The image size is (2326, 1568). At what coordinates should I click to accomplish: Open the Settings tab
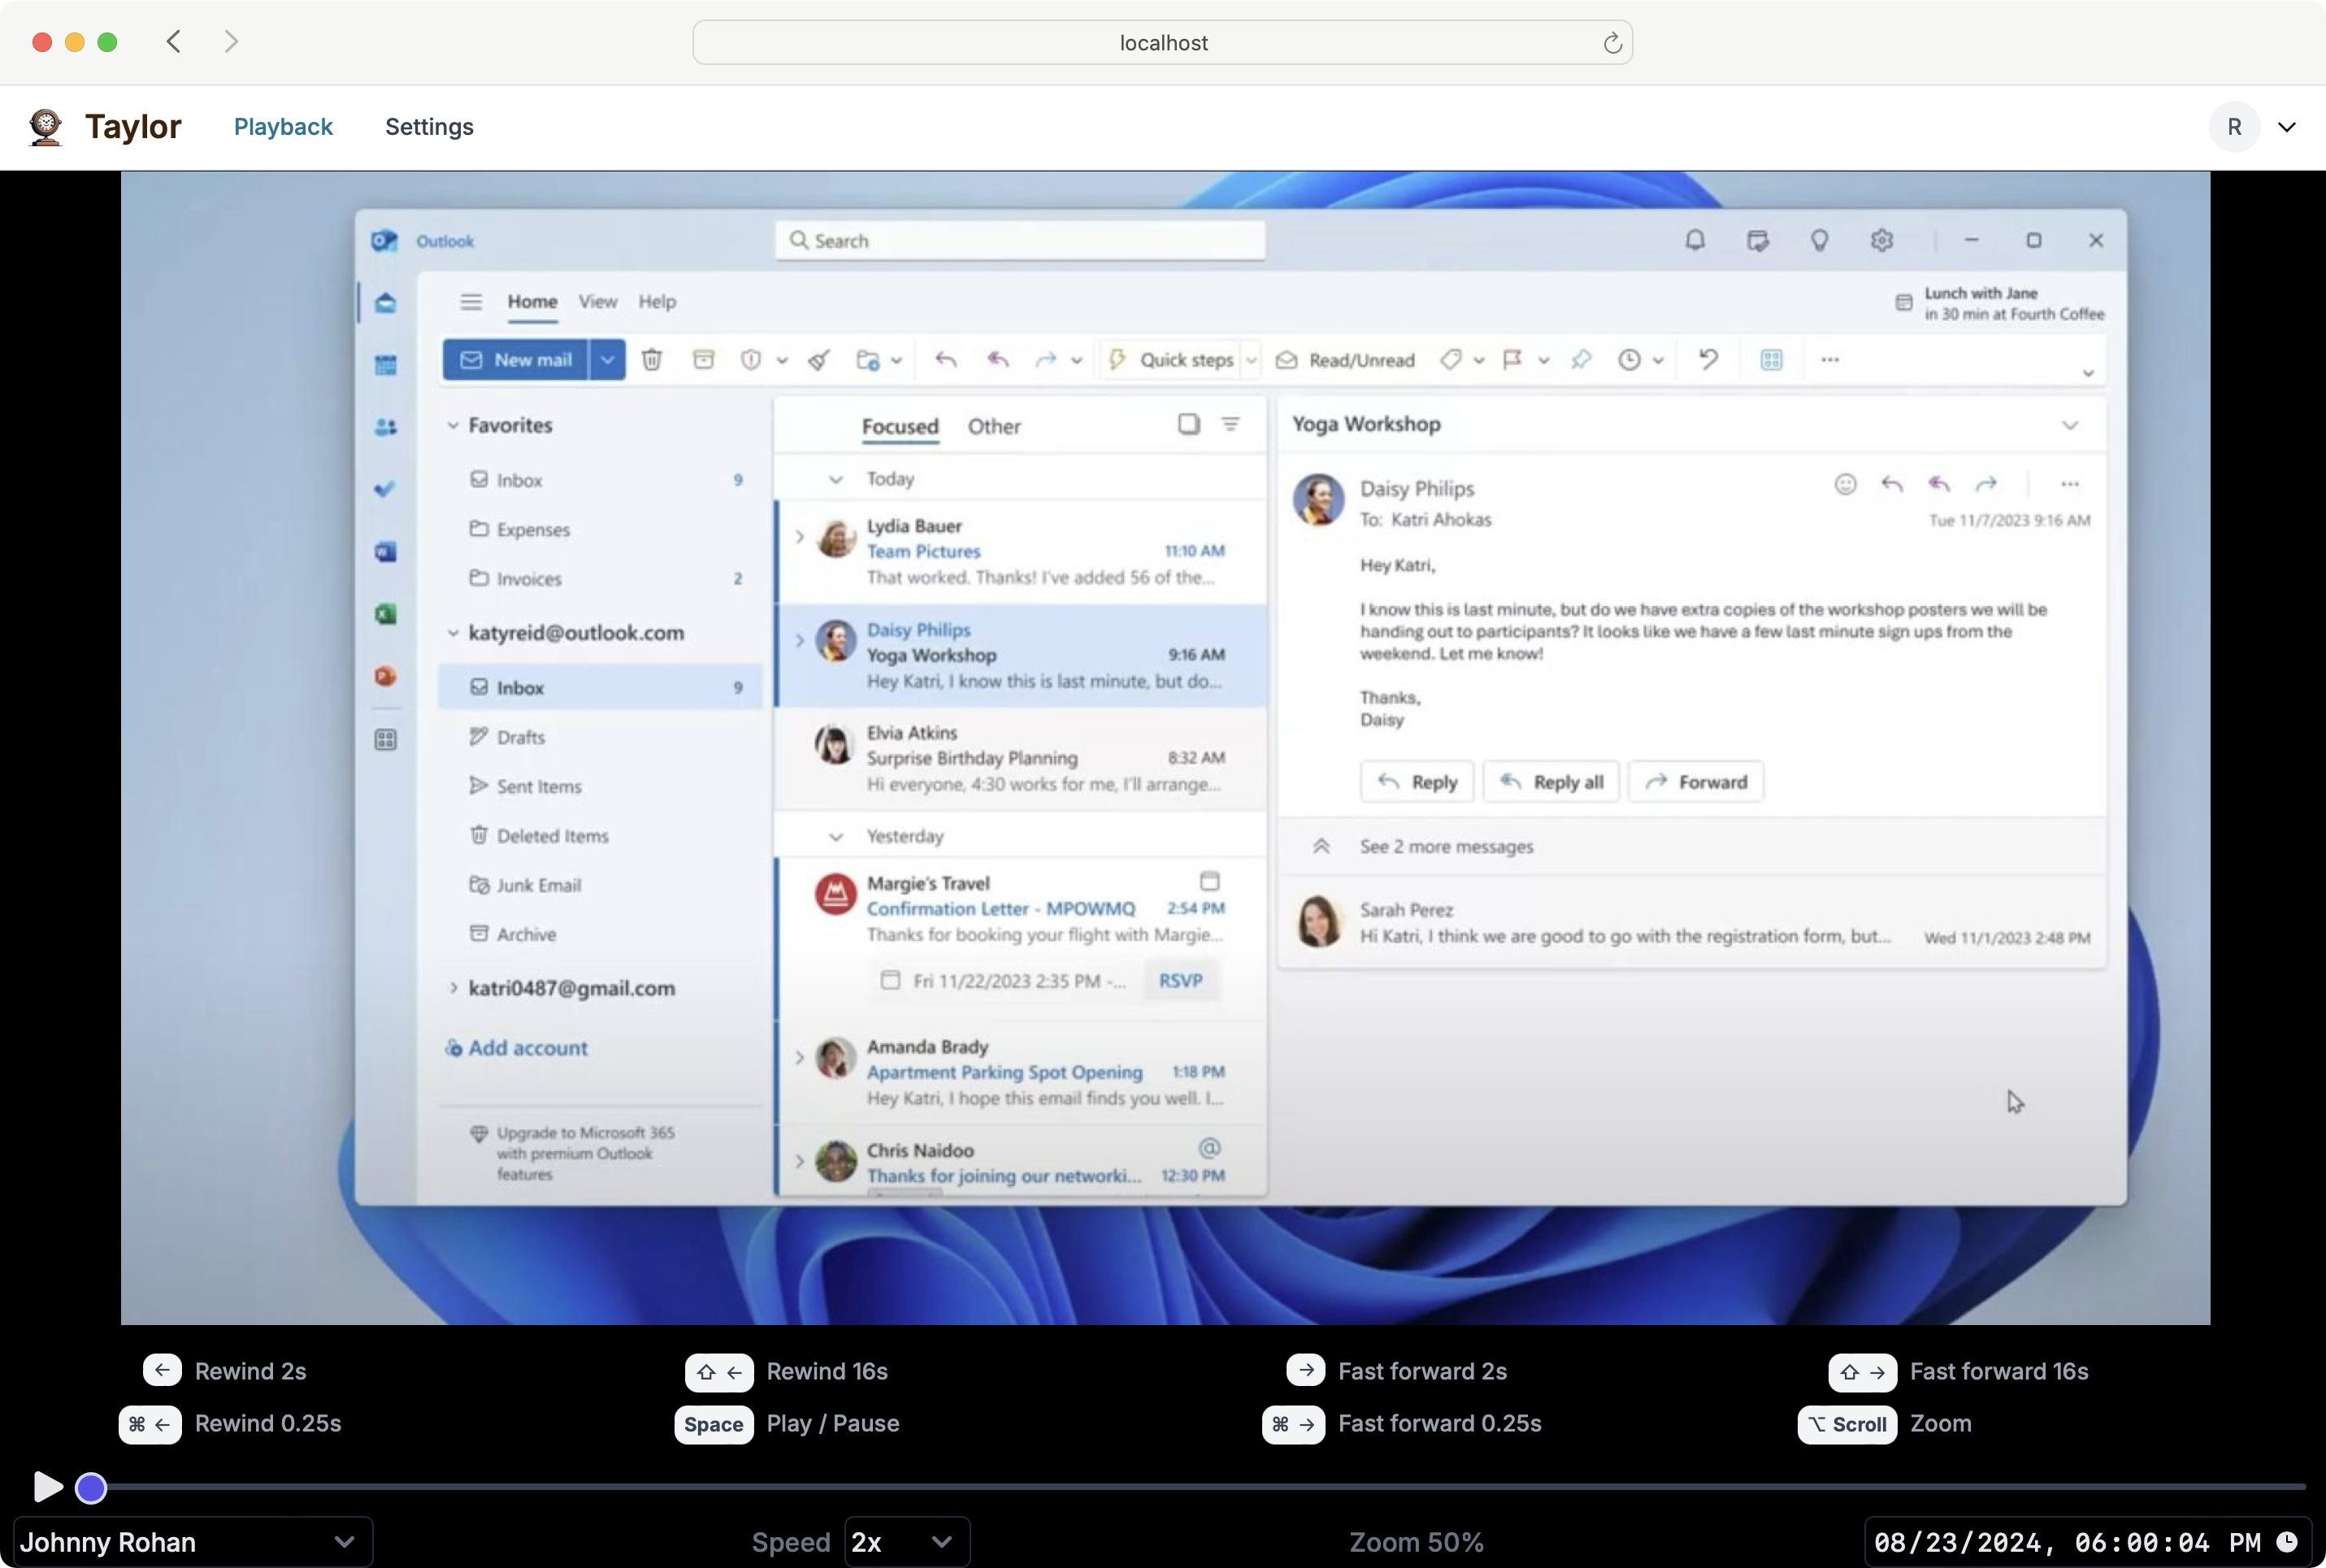(x=429, y=127)
